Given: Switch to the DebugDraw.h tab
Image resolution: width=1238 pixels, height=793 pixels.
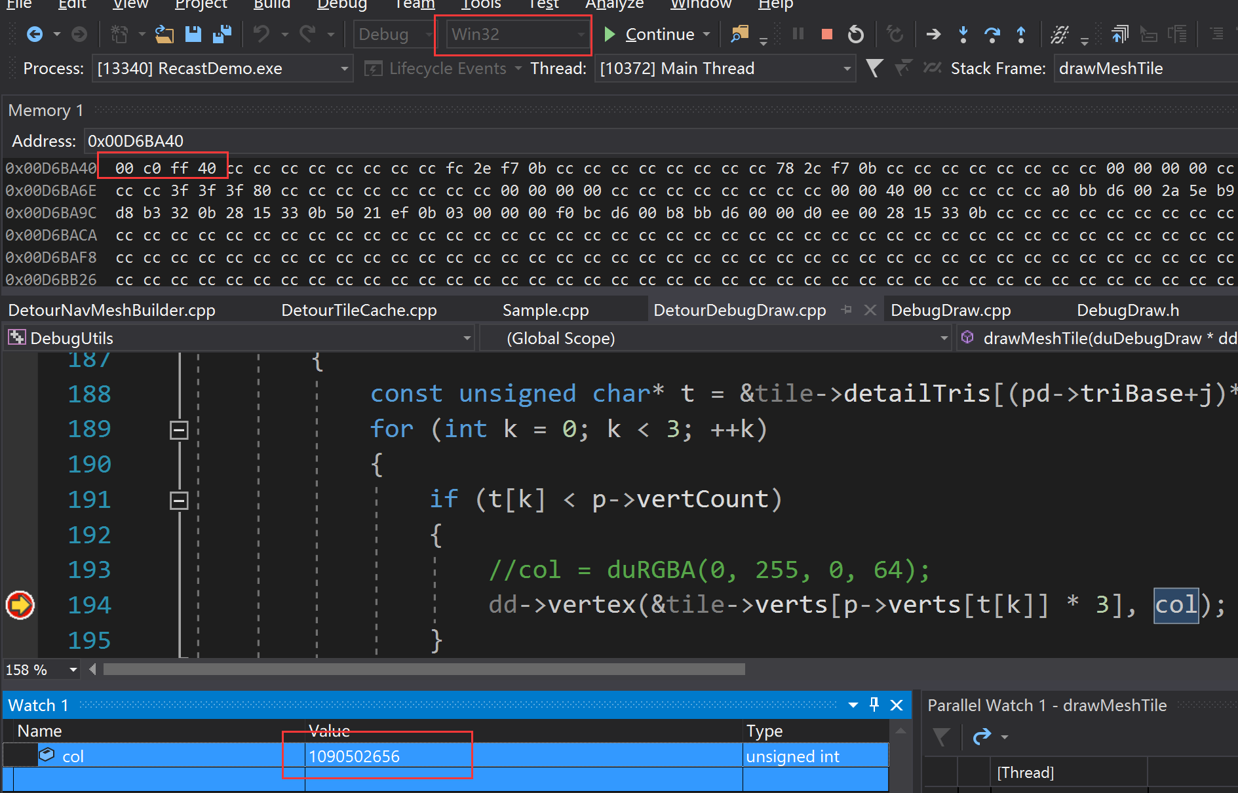Looking at the screenshot, I should [1128, 310].
